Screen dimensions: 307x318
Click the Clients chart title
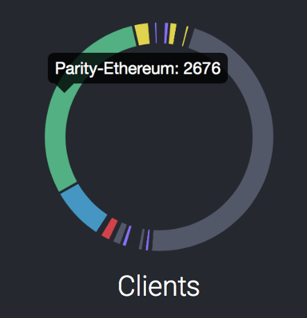click(159, 286)
